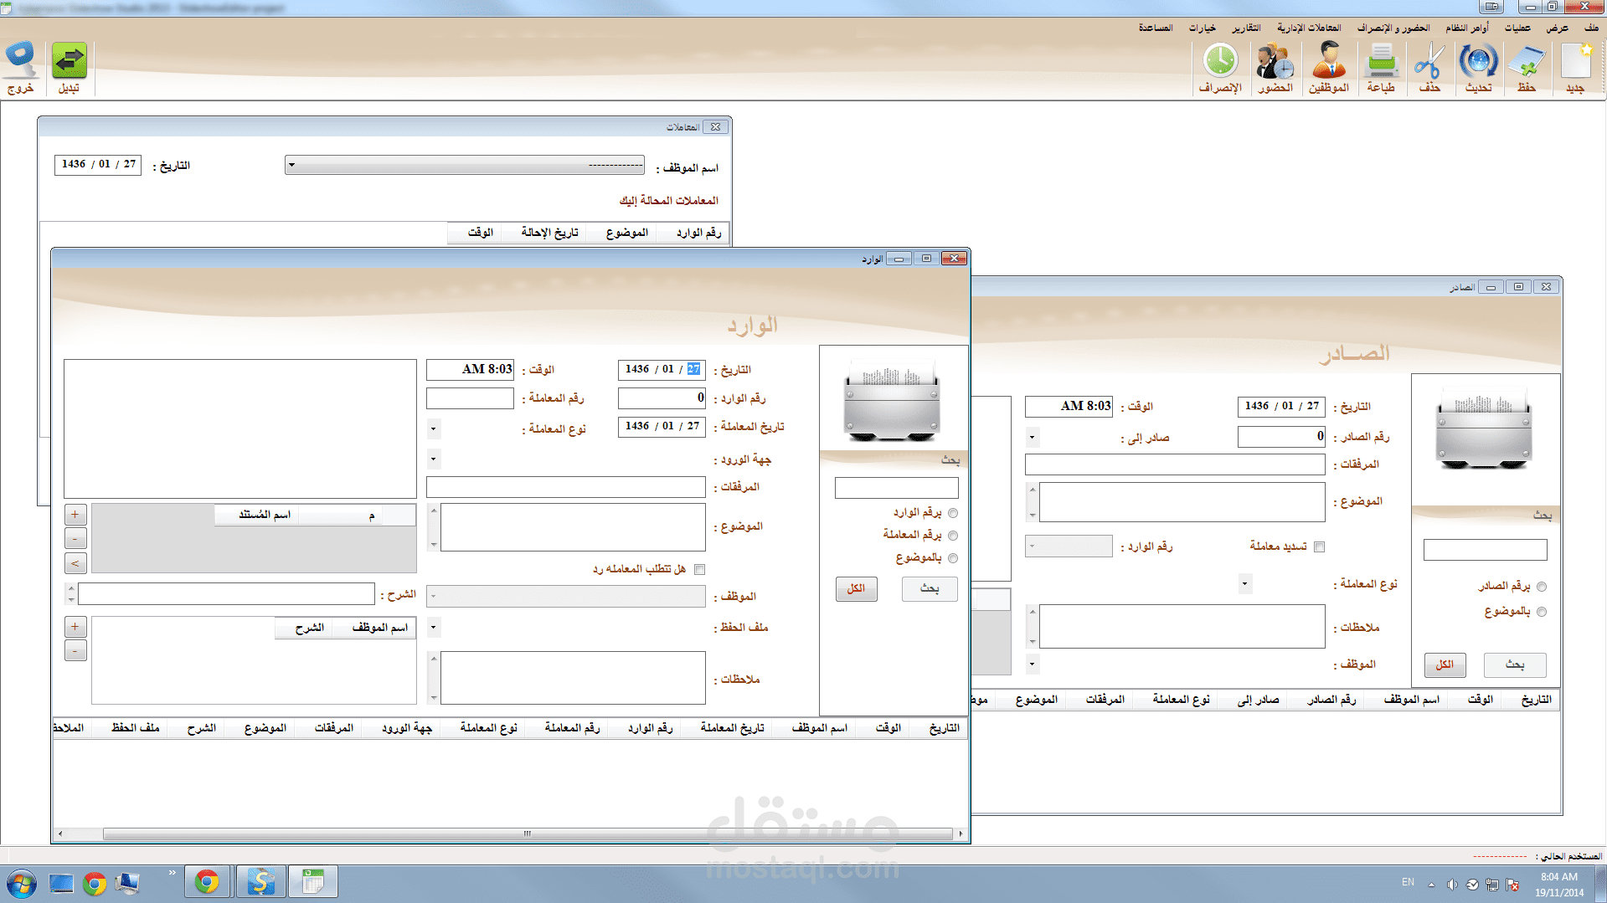The image size is (1607, 903).
Task: Open the خيارات (Options) menu
Action: [1203, 28]
